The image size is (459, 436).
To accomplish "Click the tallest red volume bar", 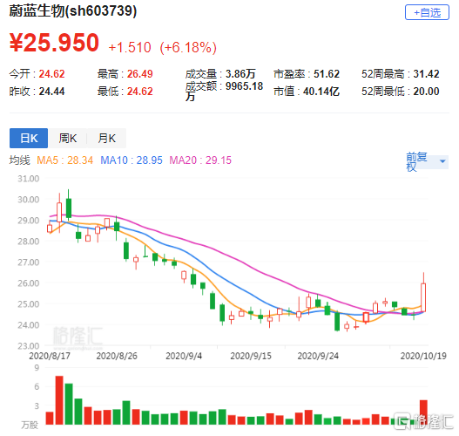I will point(59,400).
